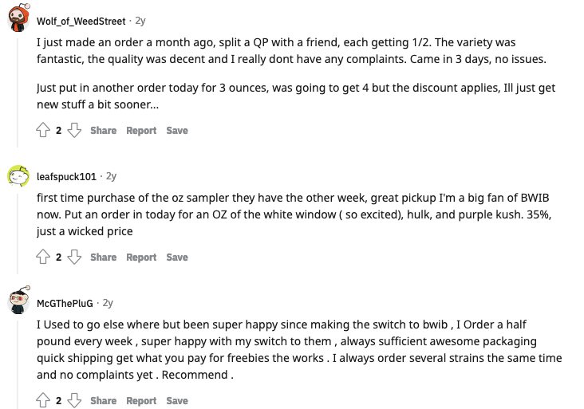Collapse leafspuck101's comment thread line
Image resolution: width=584 pixels, height=409 pixels.
(18, 234)
